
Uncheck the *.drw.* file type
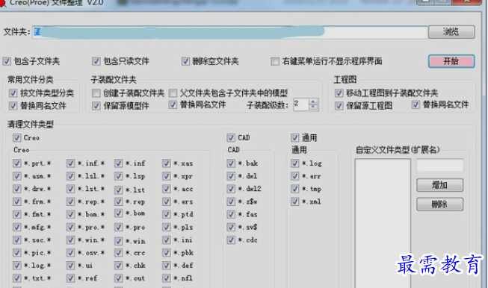point(16,189)
